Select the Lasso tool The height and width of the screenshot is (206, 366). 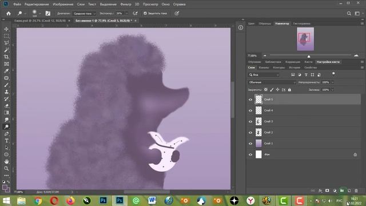click(6, 43)
